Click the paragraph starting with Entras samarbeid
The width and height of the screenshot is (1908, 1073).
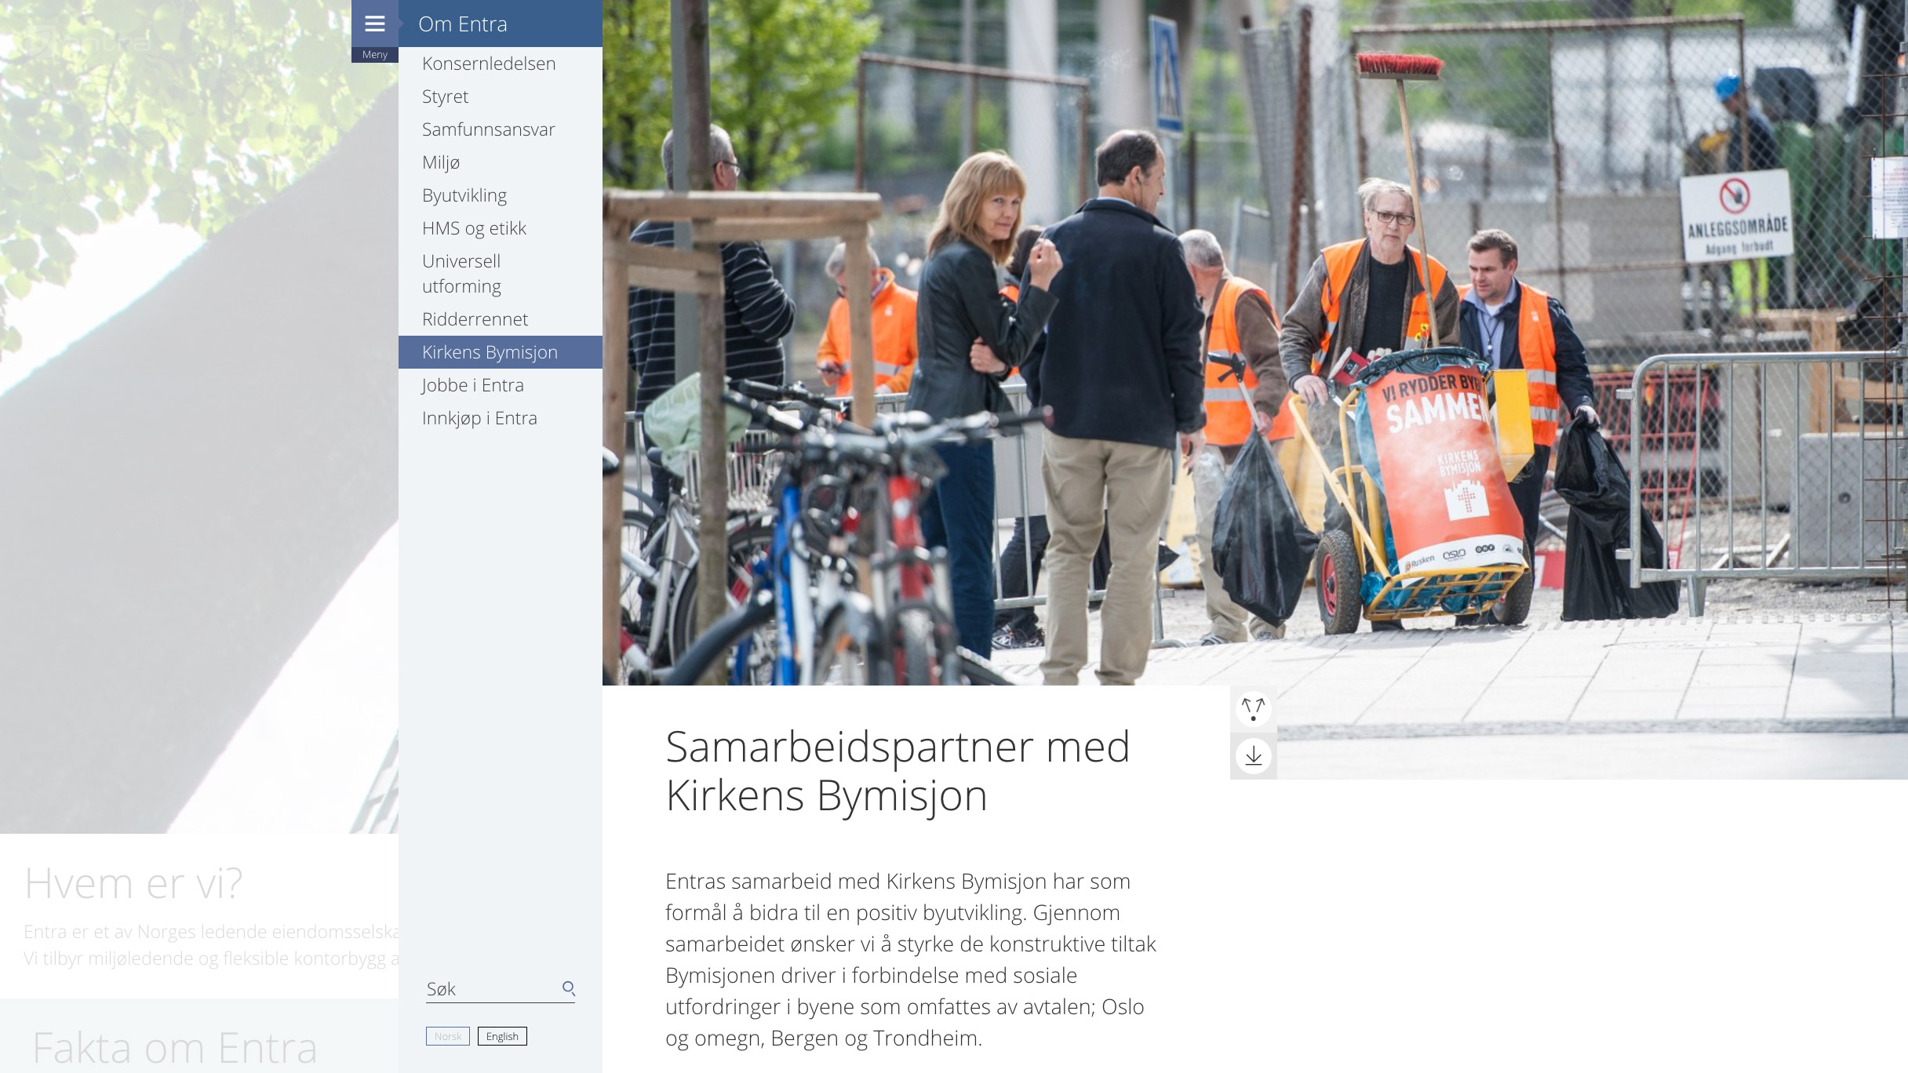pos(911,959)
